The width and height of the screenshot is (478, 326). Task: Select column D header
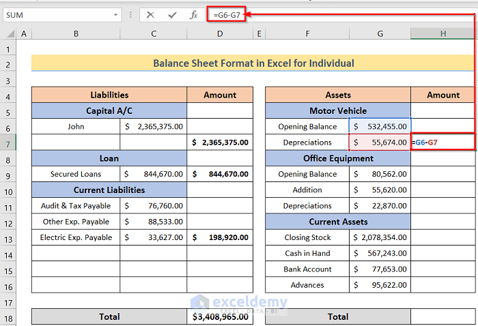click(x=220, y=33)
